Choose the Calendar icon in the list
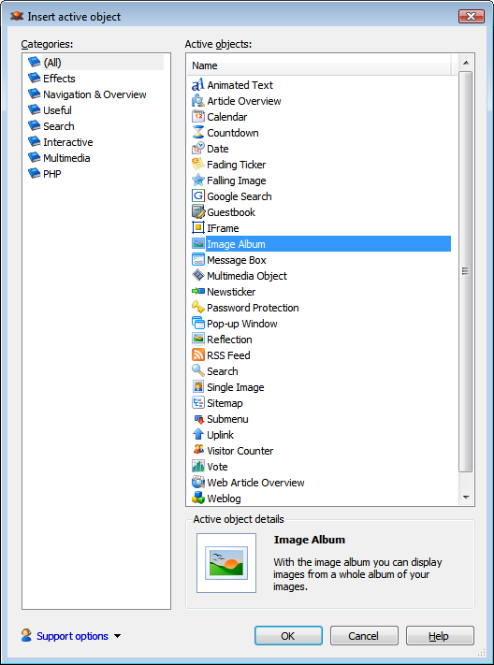This screenshot has height=665, width=494. [198, 117]
